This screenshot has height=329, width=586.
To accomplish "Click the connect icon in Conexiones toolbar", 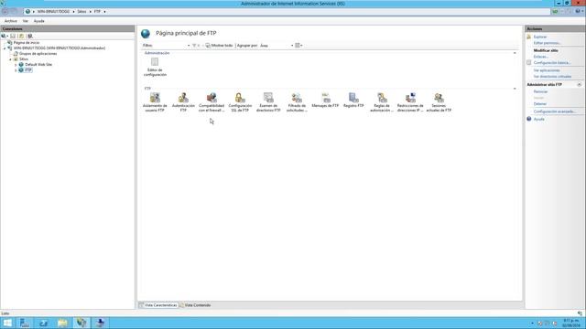I will (5, 37).
